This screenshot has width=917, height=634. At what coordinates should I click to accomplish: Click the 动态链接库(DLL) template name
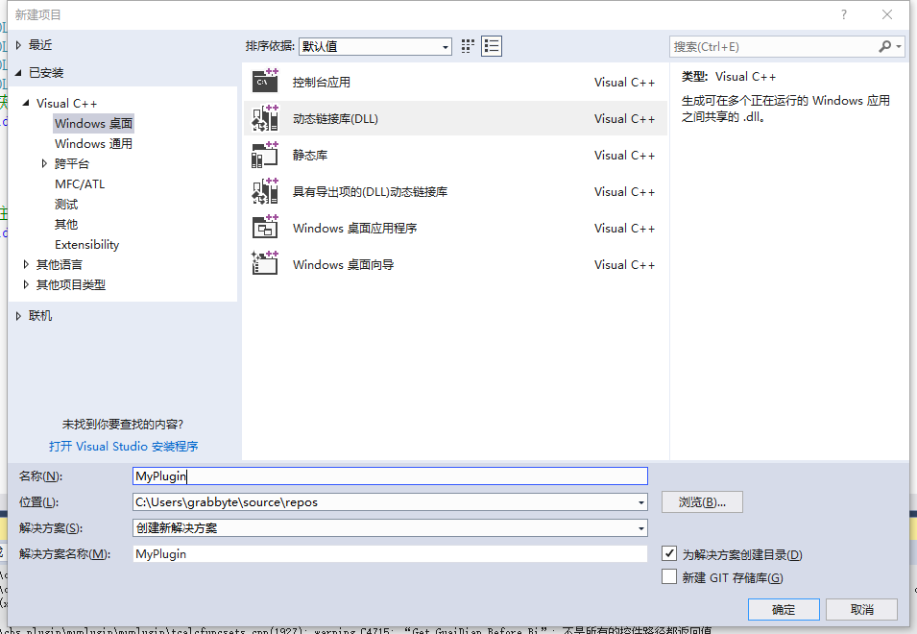click(x=335, y=119)
